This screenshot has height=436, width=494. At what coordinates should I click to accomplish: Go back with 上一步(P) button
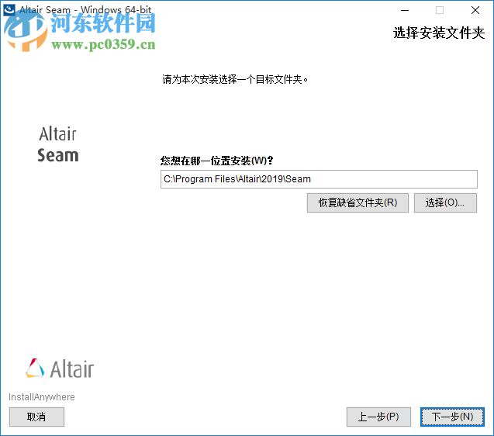[378, 417]
